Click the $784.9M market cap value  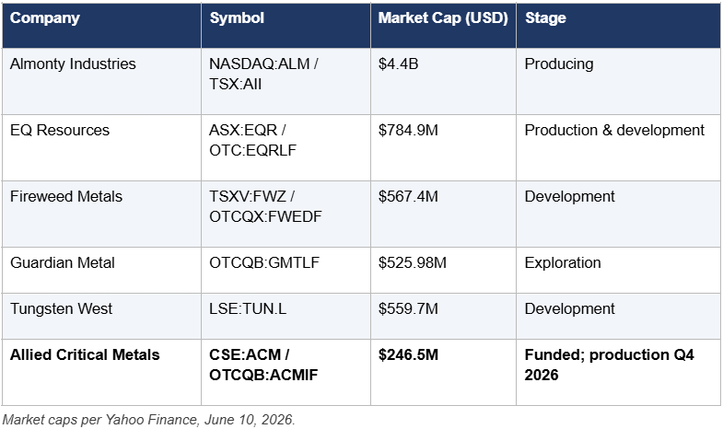coord(408,130)
